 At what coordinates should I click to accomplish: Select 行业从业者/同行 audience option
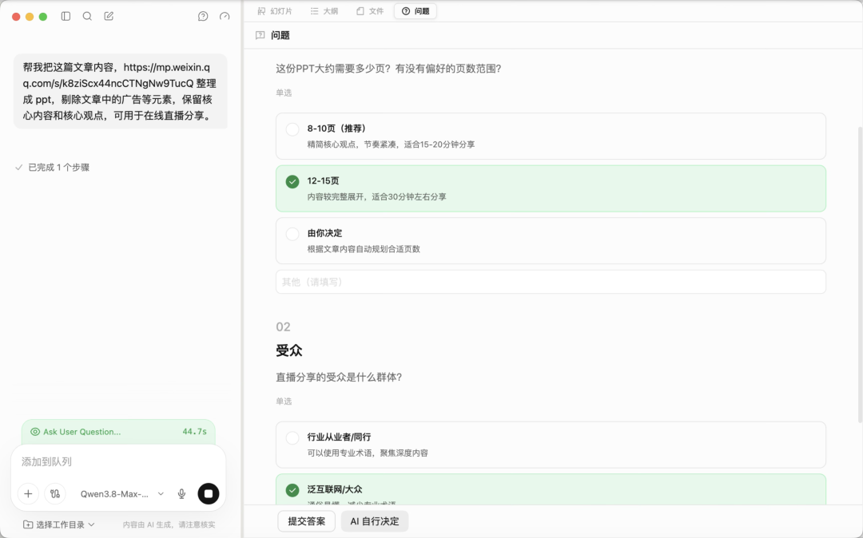pyautogui.click(x=551, y=445)
